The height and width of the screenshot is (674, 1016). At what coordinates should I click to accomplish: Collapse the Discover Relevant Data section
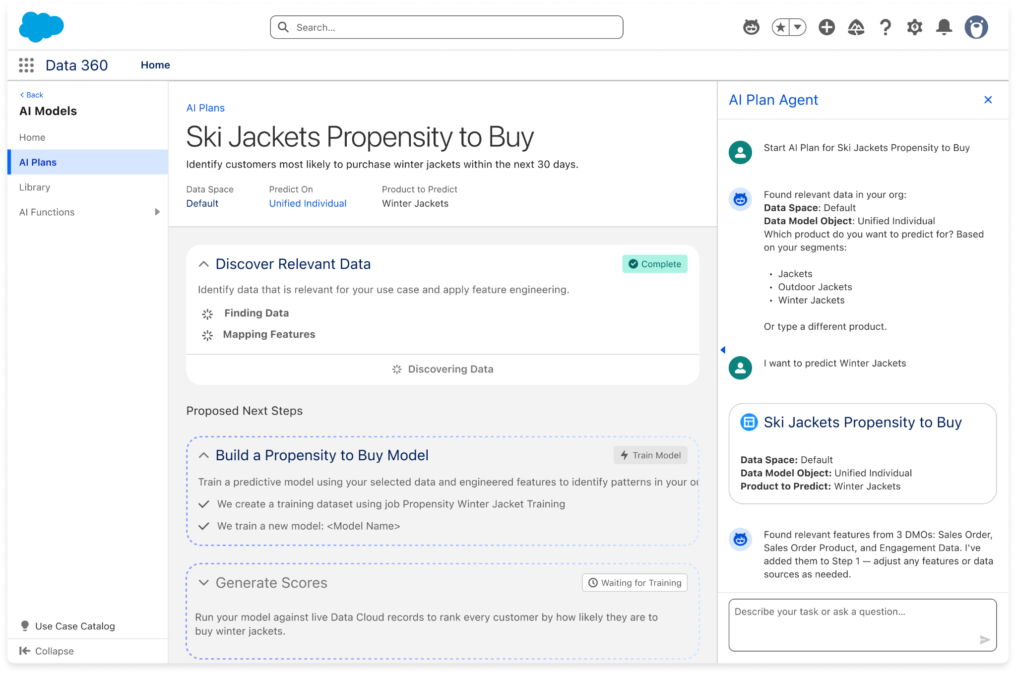pos(203,264)
